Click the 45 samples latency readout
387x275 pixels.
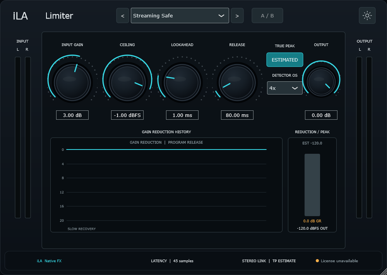coord(183,261)
